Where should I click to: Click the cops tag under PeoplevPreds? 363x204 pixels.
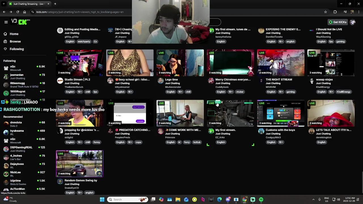pyautogui.click(x=138, y=142)
